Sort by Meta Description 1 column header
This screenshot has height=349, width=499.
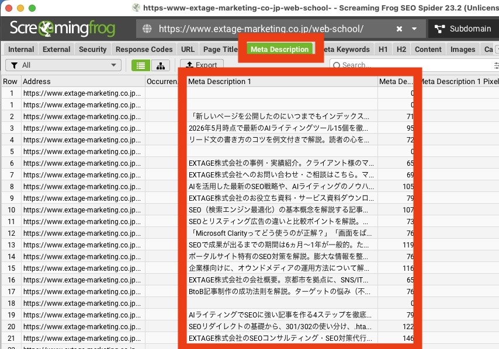coord(282,81)
